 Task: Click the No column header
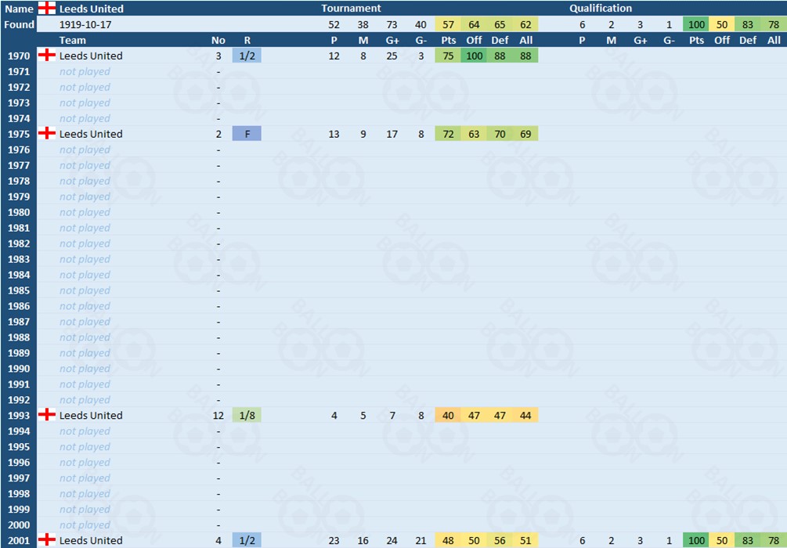(218, 40)
